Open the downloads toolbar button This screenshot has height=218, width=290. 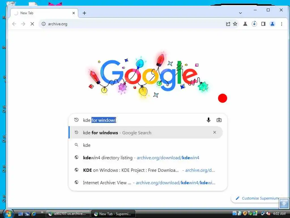254,24
